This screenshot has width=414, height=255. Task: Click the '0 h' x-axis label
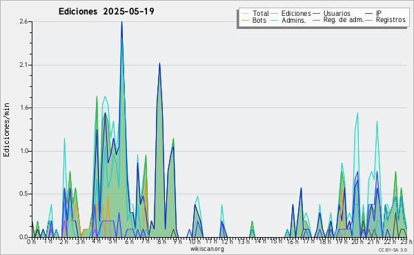pyautogui.click(x=31, y=242)
